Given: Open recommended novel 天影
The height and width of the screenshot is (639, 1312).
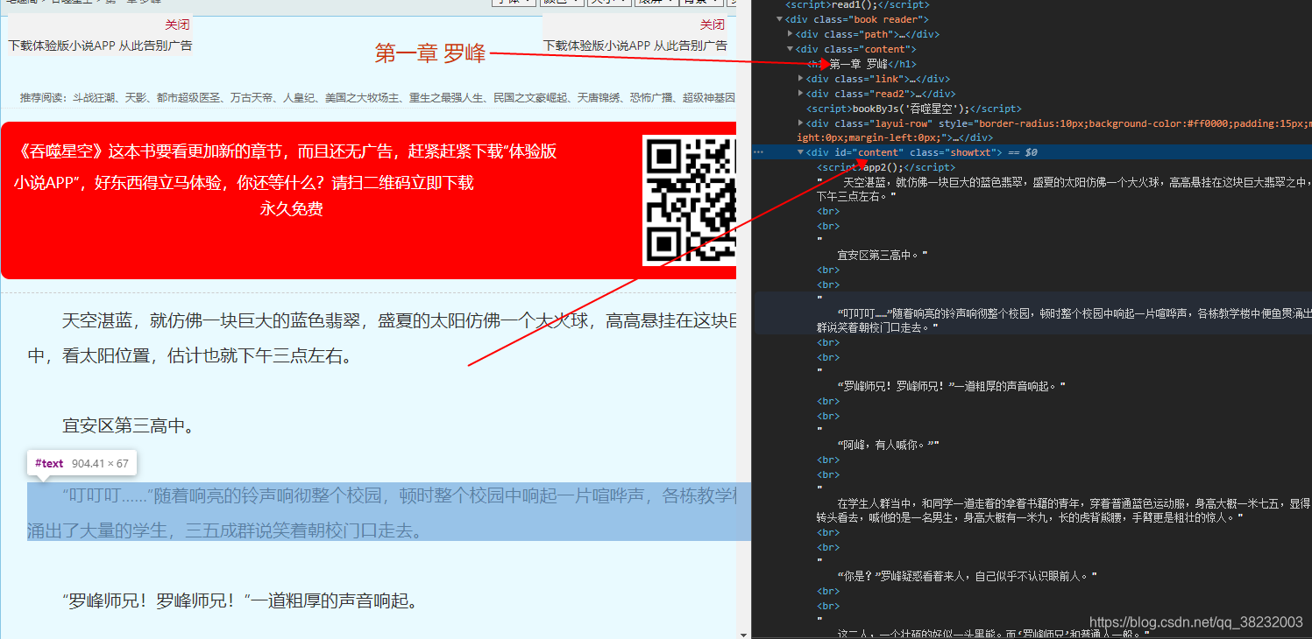Looking at the screenshot, I should [x=136, y=97].
